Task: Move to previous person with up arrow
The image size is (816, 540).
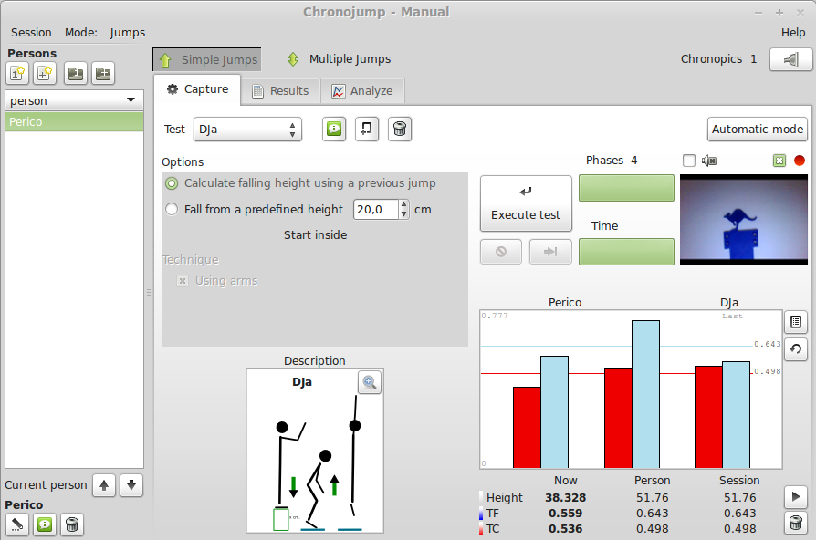Action: pos(105,485)
